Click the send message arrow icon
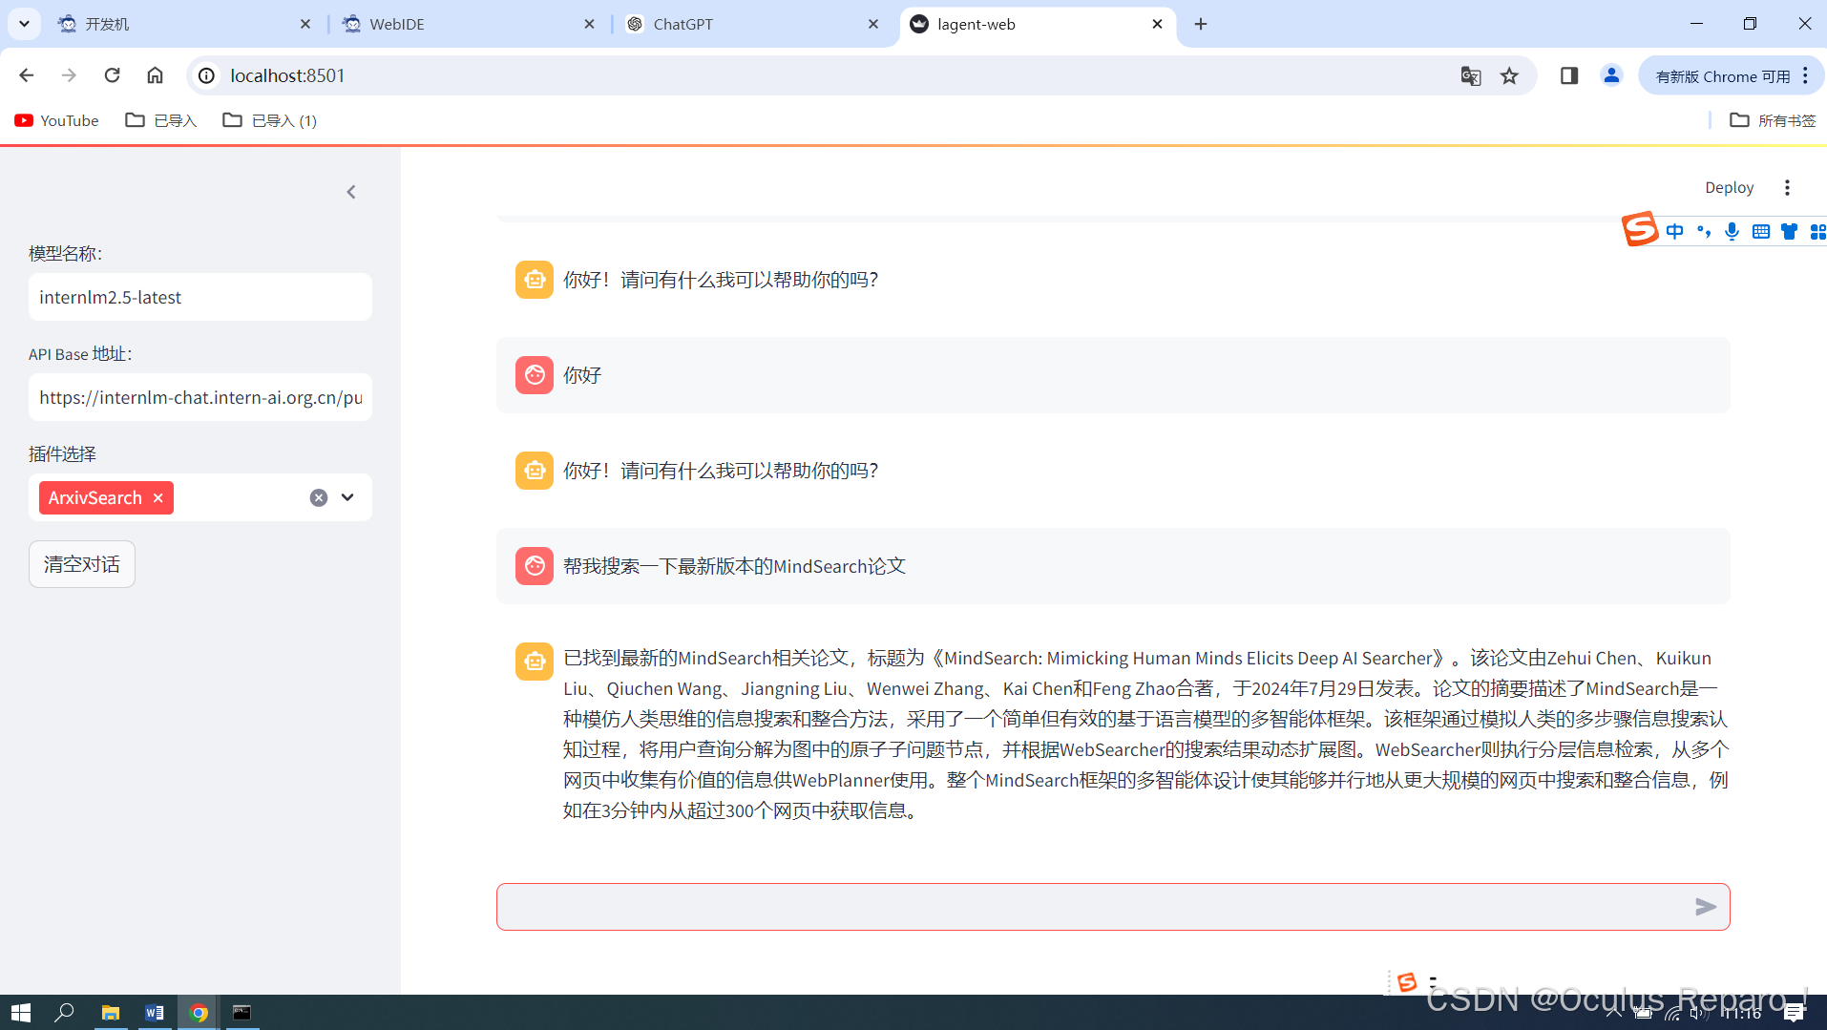 (1707, 907)
